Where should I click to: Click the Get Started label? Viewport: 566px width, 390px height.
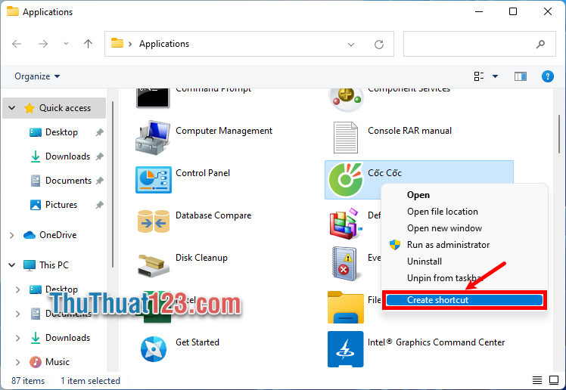(197, 342)
